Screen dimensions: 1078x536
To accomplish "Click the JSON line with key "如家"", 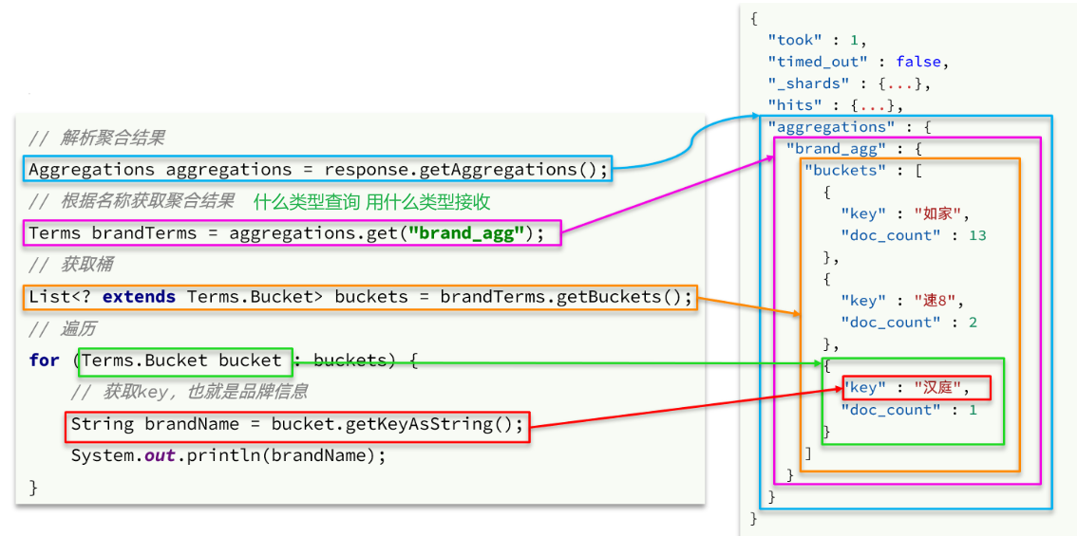I will pos(905,213).
